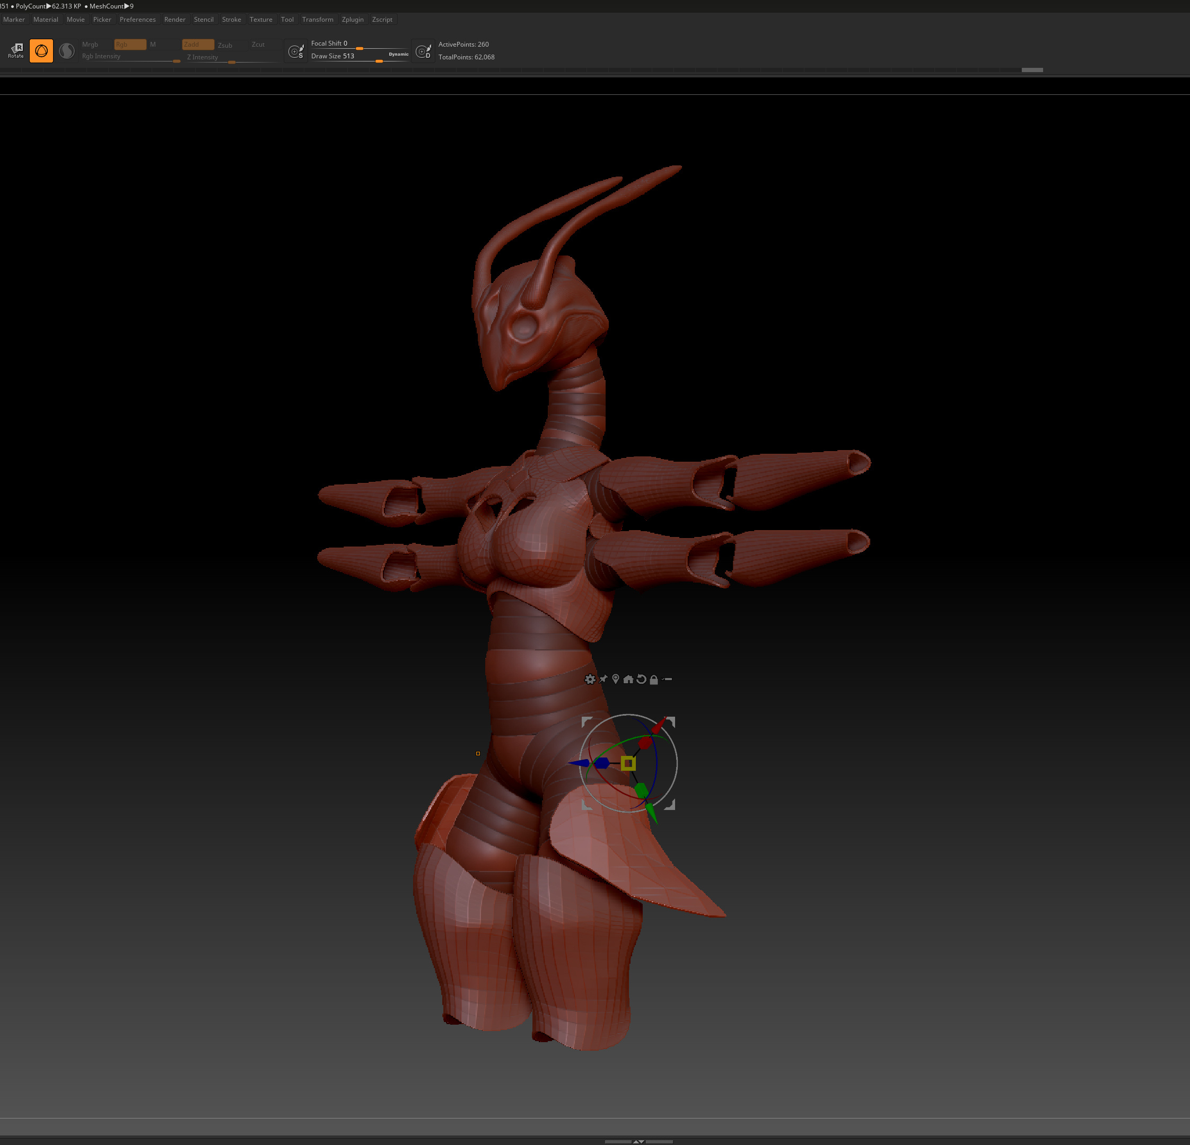The height and width of the screenshot is (1145, 1190).
Task: Click the gizmo padlock lock icon
Action: click(654, 680)
